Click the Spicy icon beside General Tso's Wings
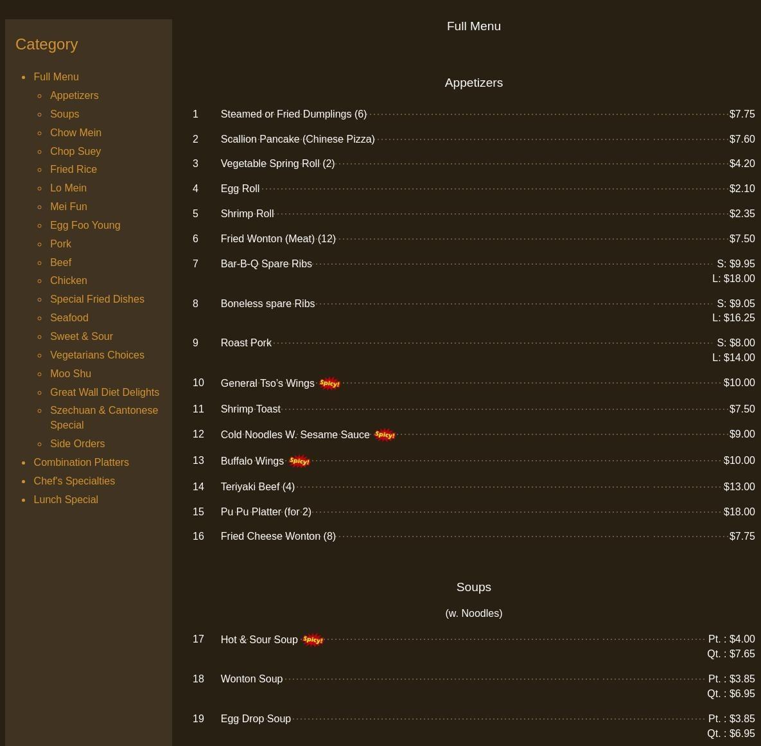This screenshot has height=746, width=761. 329,384
